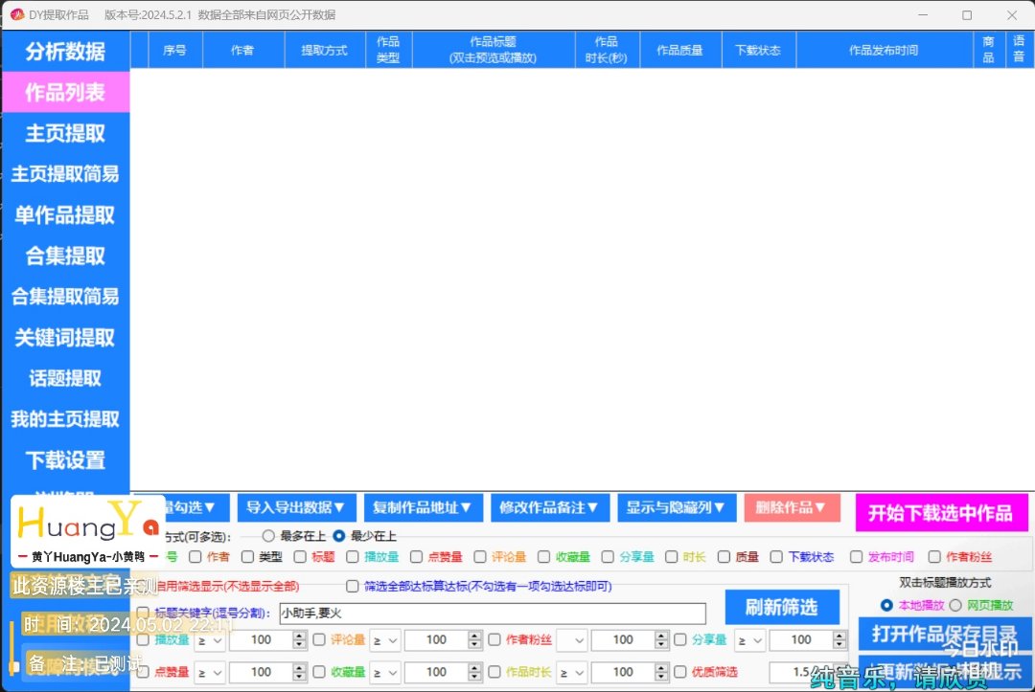
Task: Open 下载设置 in the sidebar
Action: click(x=65, y=460)
